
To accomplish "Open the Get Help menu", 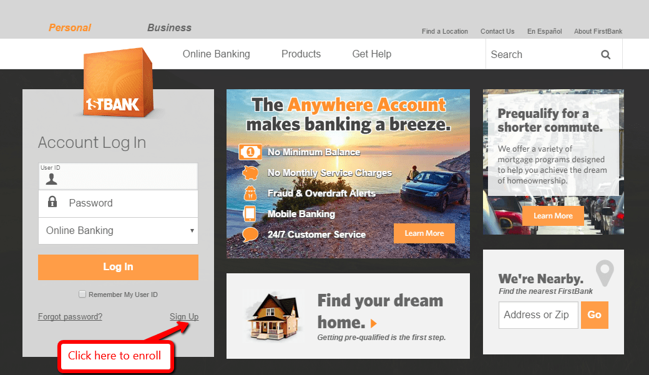I will pos(371,54).
